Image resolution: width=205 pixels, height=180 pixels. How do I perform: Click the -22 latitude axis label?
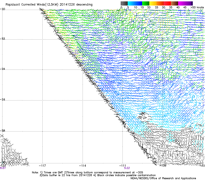2,39
